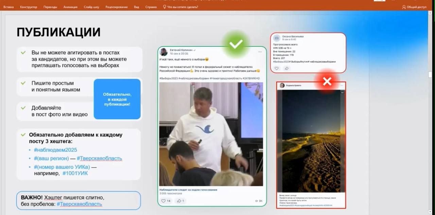Click the red X badge on the slide

click(327, 81)
